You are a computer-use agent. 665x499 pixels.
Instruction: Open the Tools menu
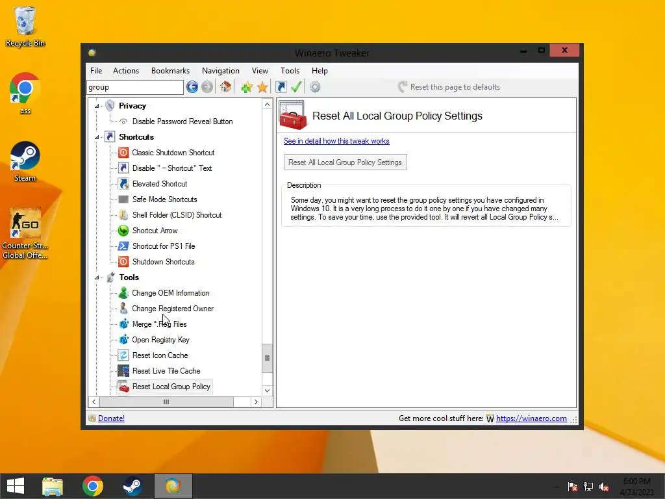point(290,71)
